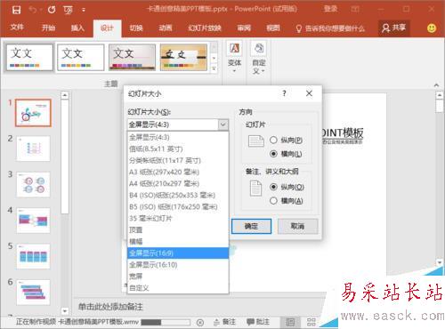Open the 文件 menu
This screenshot has height=329, width=445.
coord(17,28)
